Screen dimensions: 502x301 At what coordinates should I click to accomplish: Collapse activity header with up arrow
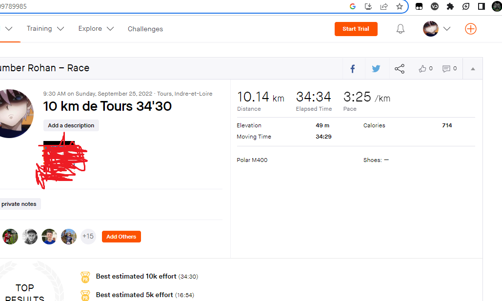(x=473, y=69)
